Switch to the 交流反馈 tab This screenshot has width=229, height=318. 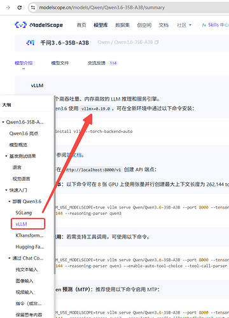97,63
